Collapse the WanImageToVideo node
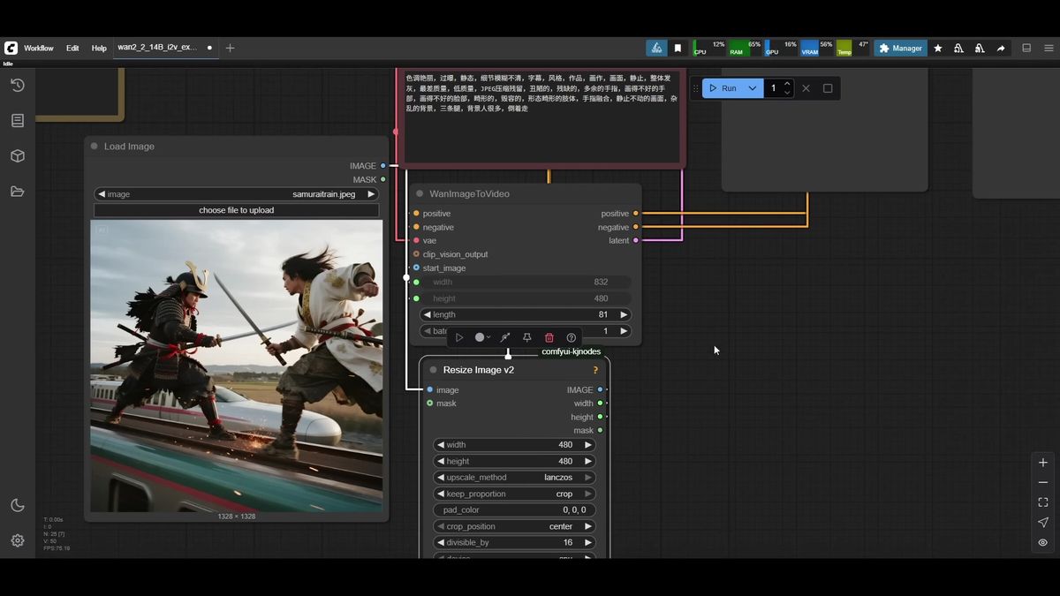 pos(420,193)
